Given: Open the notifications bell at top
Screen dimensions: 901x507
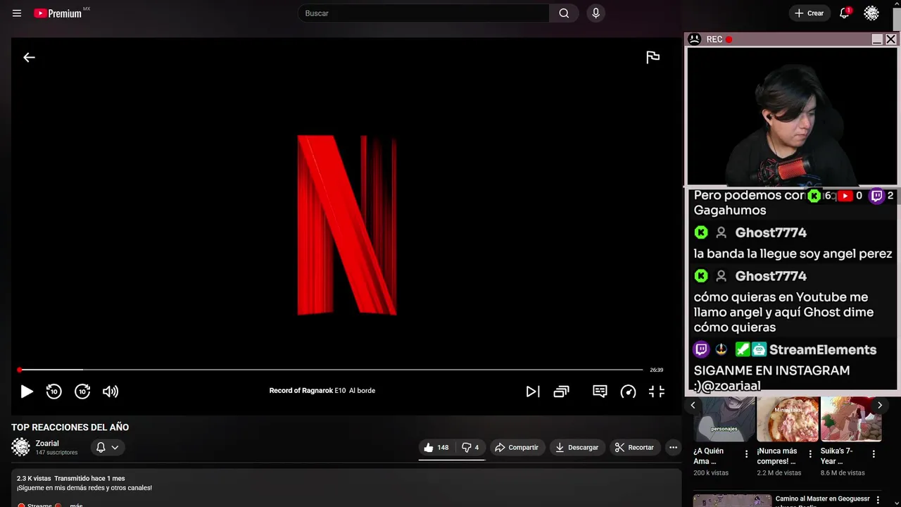Looking at the screenshot, I should pyautogui.click(x=845, y=13).
